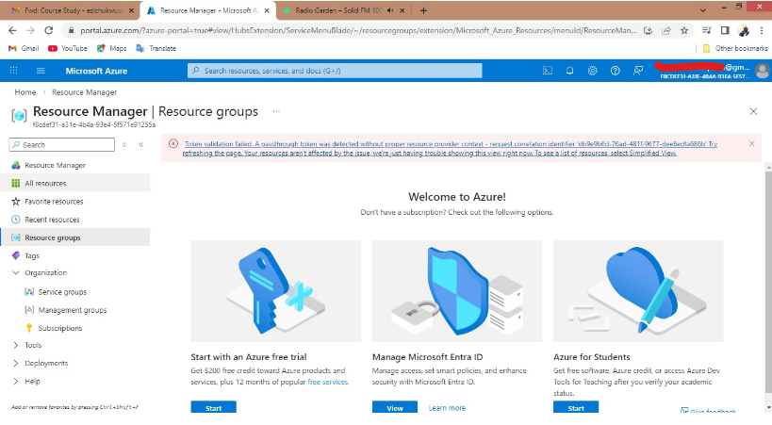Open the Chrome three-dot menu

[x=762, y=30]
